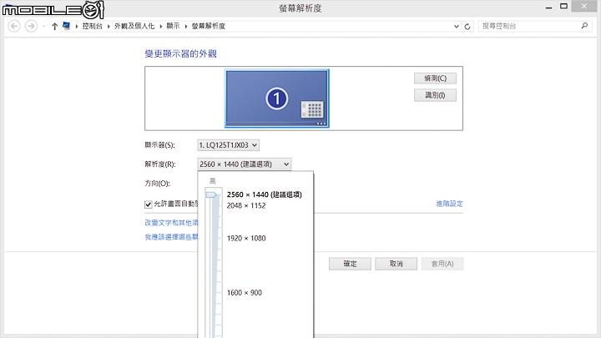Choose 1600 × 900 resolution
Viewport: 601px width, 338px height.
click(x=244, y=293)
